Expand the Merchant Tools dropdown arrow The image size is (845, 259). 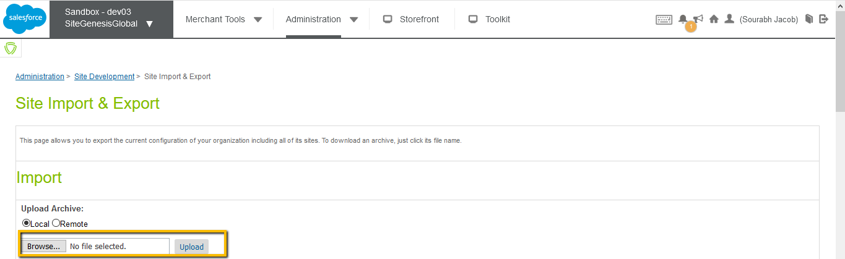tap(258, 19)
